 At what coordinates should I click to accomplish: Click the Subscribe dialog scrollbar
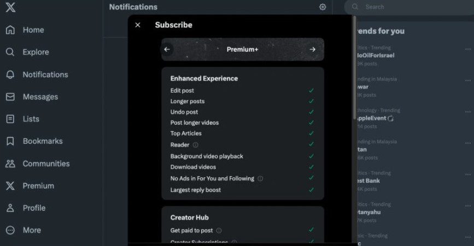(355, 68)
